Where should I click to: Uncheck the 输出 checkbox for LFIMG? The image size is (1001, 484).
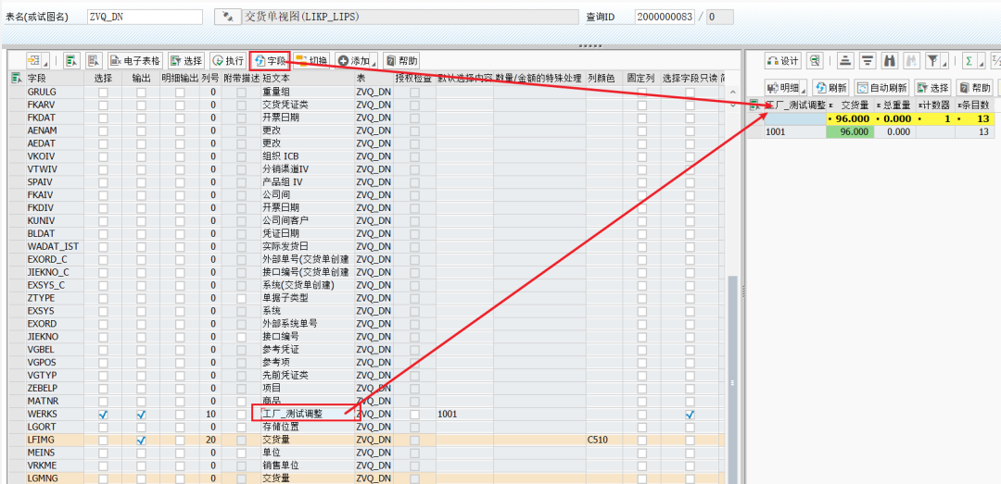click(x=141, y=440)
